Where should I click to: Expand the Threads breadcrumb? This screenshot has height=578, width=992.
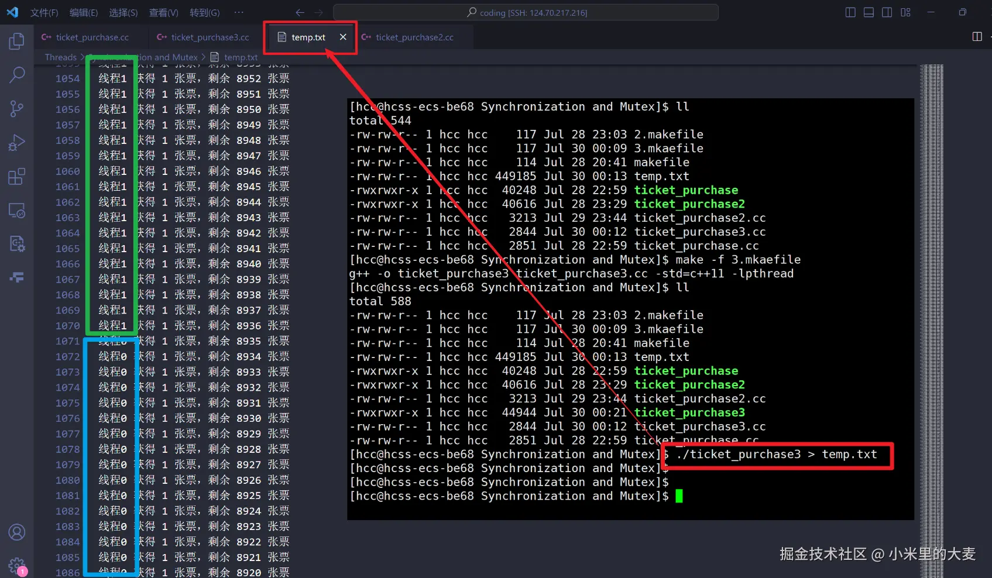[61, 57]
